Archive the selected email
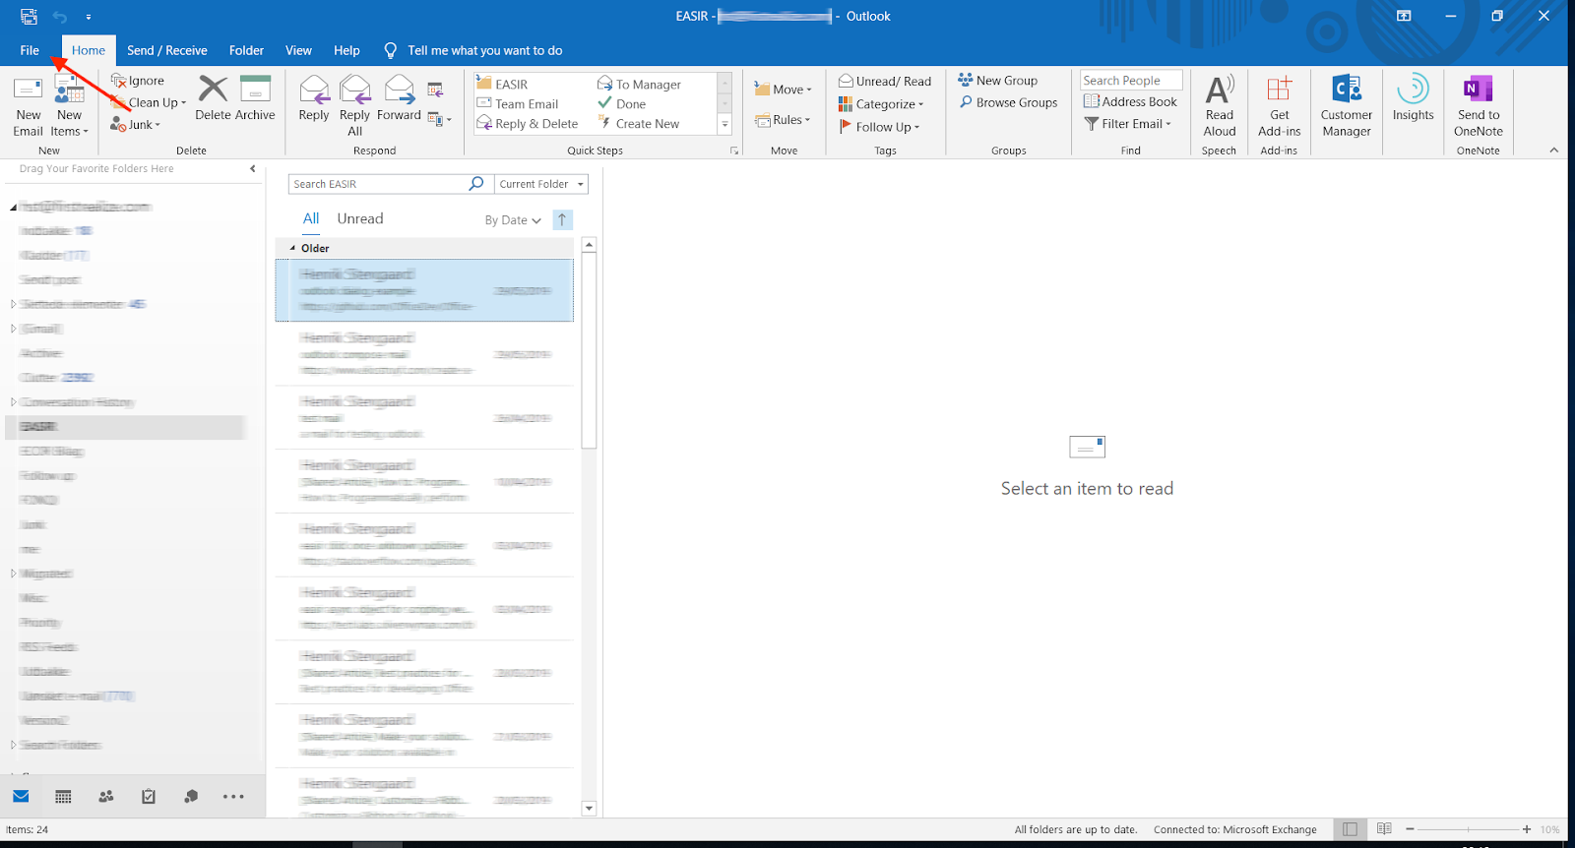Viewport: 1575px width, 848px height. tap(255, 98)
